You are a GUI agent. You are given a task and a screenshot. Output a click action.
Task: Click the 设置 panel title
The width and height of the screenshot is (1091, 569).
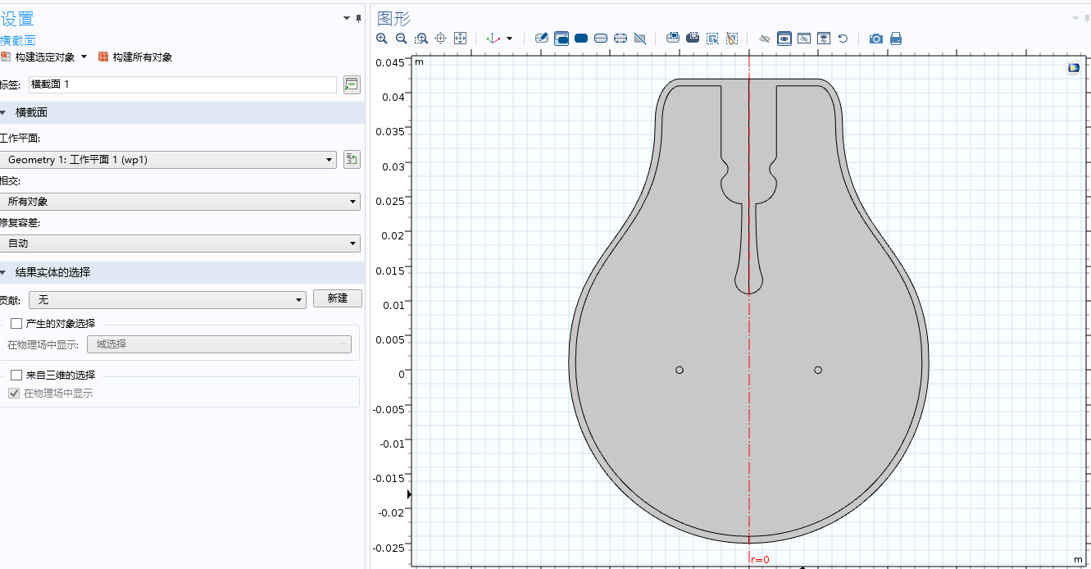click(x=17, y=19)
